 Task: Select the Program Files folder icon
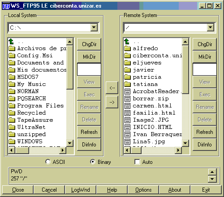pyautogui.click(x=12, y=106)
